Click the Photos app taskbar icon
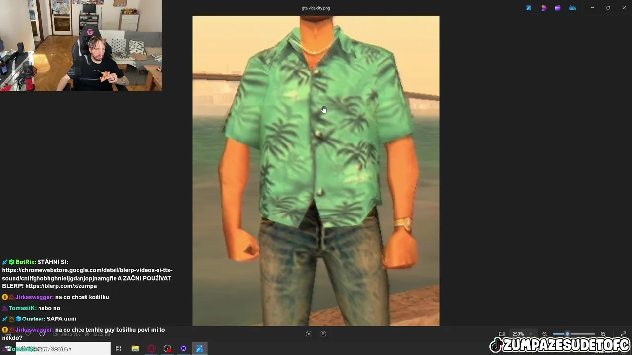Viewport: 632px width, 355px height. pos(199,349)
